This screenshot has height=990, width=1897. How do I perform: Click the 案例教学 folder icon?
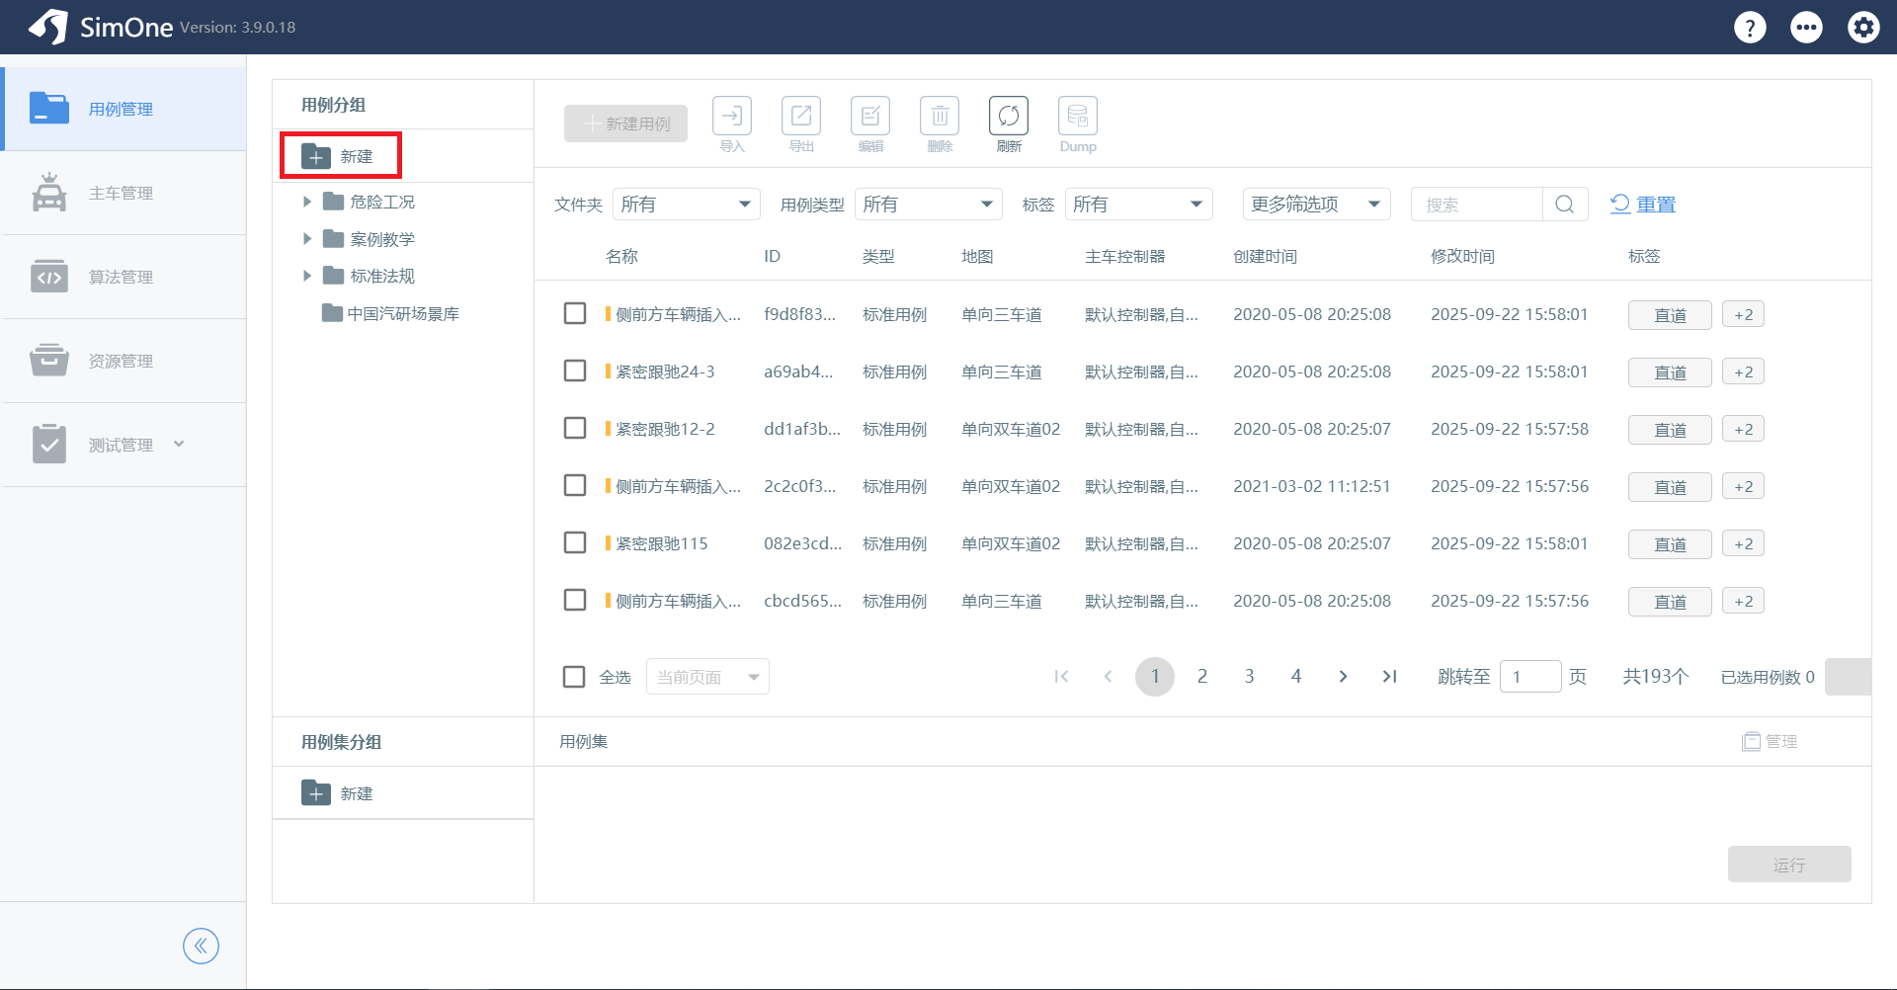(333, 239)
